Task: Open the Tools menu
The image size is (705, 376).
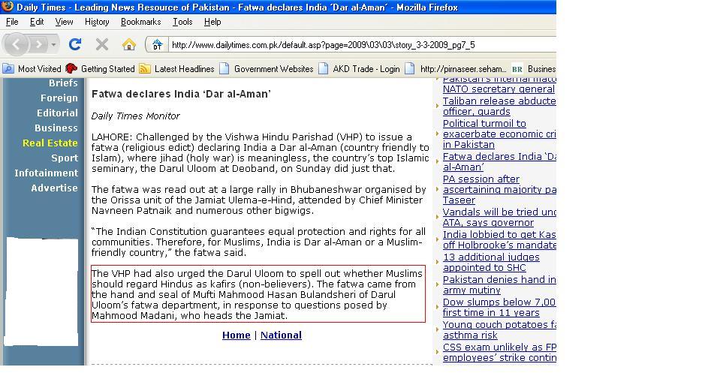Action: point(182,22)
